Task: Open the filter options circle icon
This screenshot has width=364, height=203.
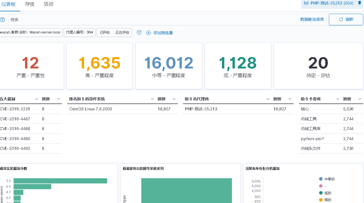Action: coord(139,32)
